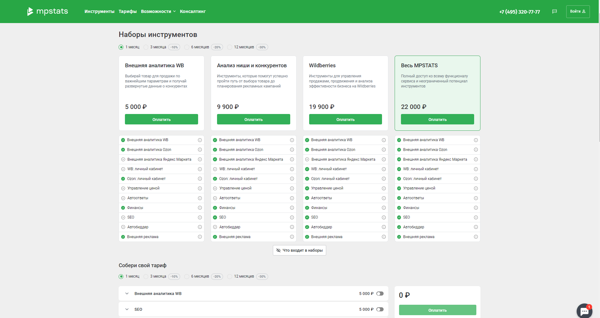Open the chat message icon in header
The height and width of the screenshot is (318, 600).
point(554,11)
